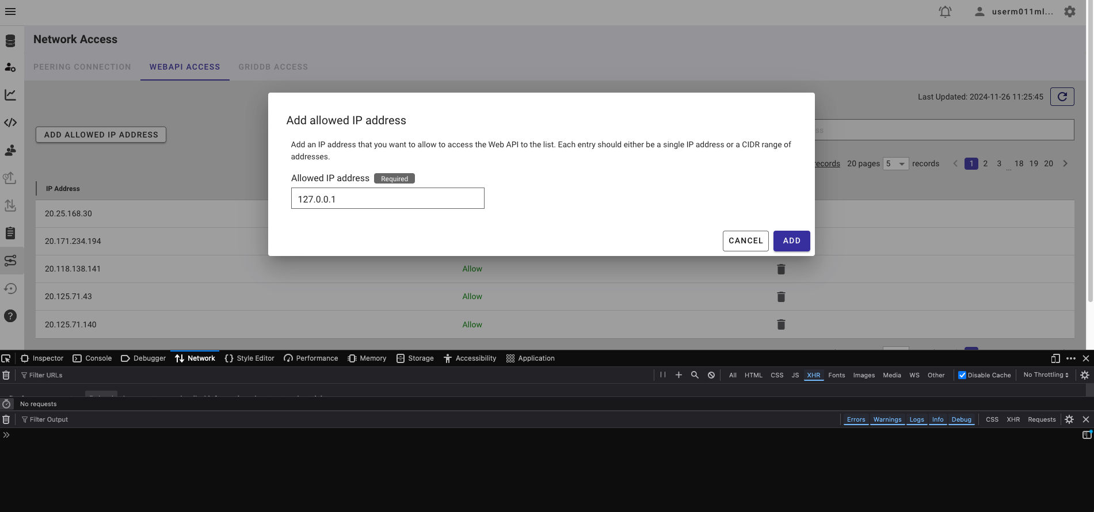Open the hamburger navigation menu

(10, 12)
